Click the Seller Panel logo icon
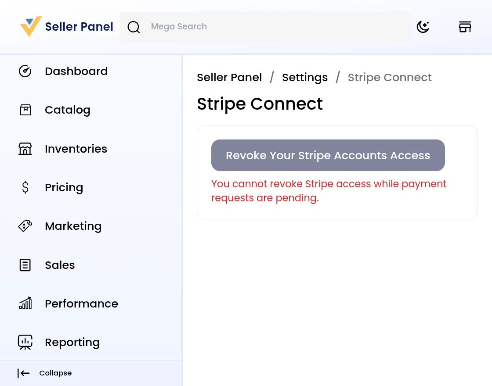Screen dimensions: 492x386 coord(31,26)
